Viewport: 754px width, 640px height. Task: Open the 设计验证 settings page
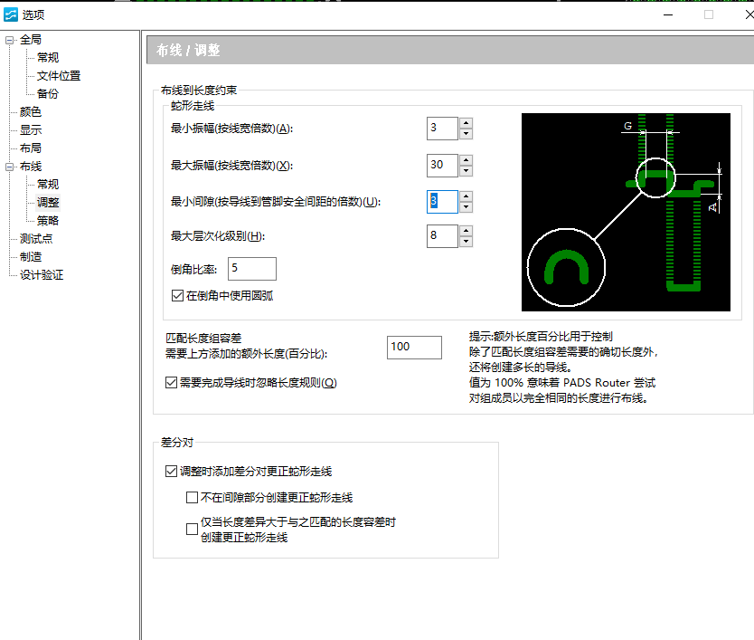(42, 275)
